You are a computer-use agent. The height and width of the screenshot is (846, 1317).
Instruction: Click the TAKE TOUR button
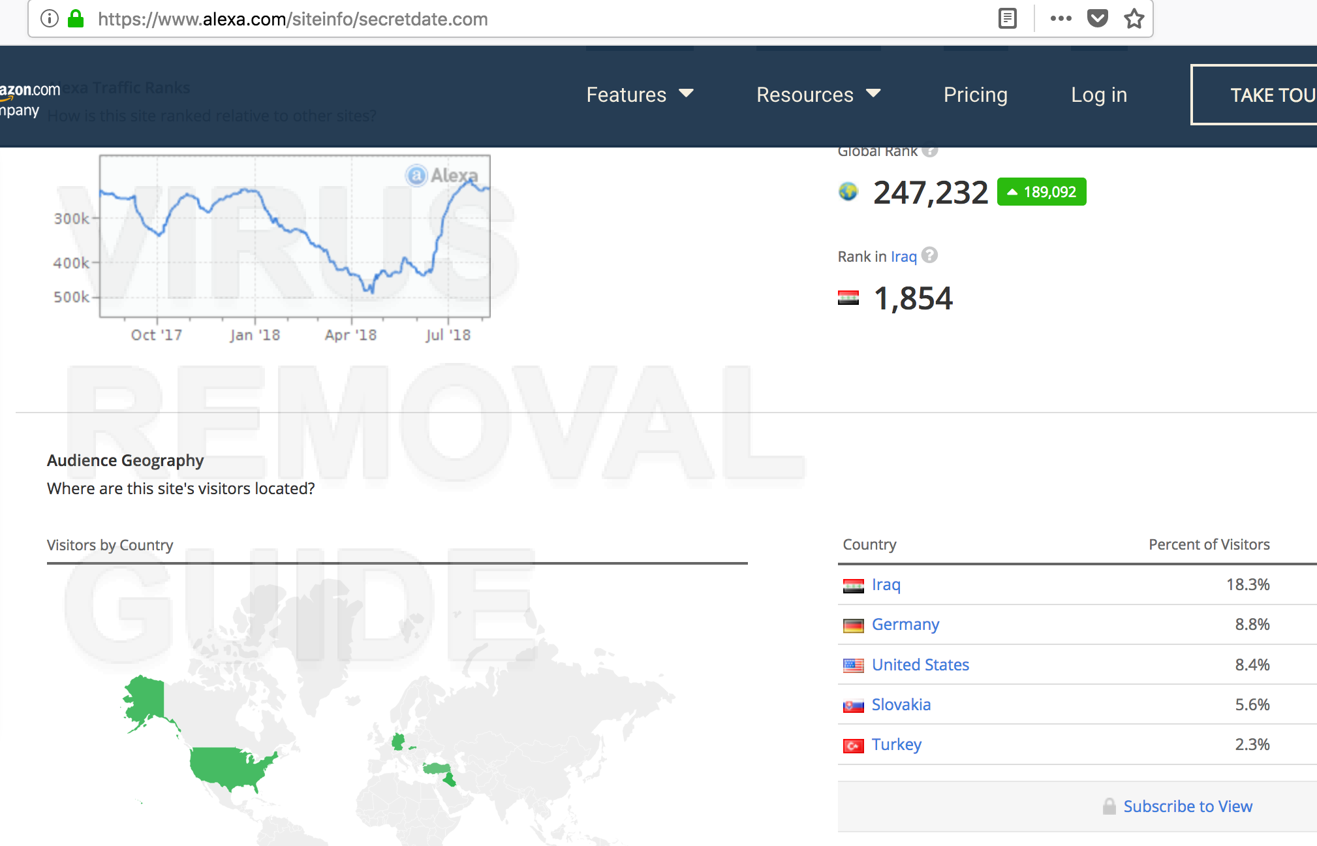pyautogui.click(x=1254, y=95)
